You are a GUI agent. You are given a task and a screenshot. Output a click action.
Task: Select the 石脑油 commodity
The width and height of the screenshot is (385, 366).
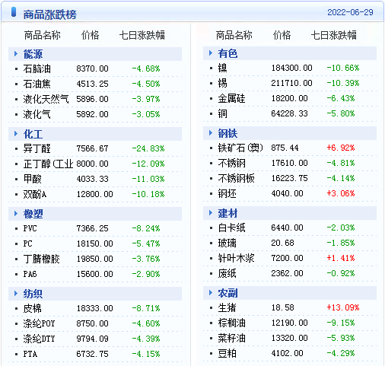37,68
